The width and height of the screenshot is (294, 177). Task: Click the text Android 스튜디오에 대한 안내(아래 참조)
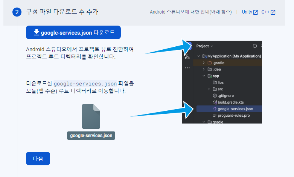(191, 12)
